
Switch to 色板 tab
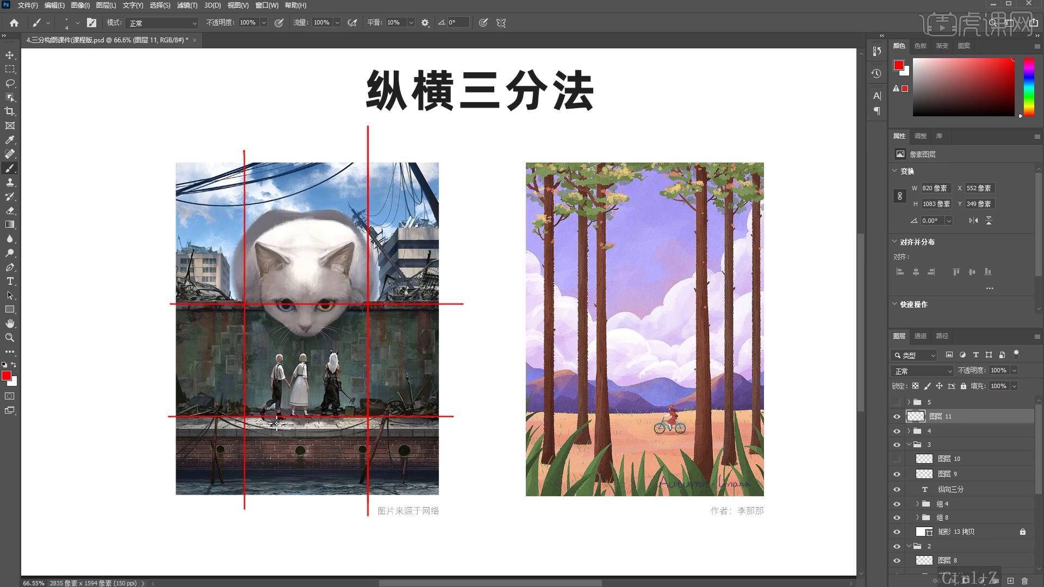pos(921,46)
